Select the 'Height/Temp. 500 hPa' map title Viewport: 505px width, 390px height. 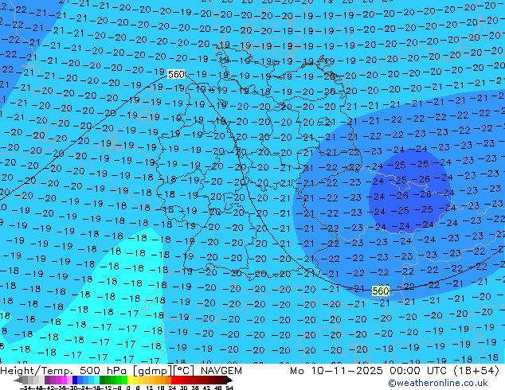point(65,371)
